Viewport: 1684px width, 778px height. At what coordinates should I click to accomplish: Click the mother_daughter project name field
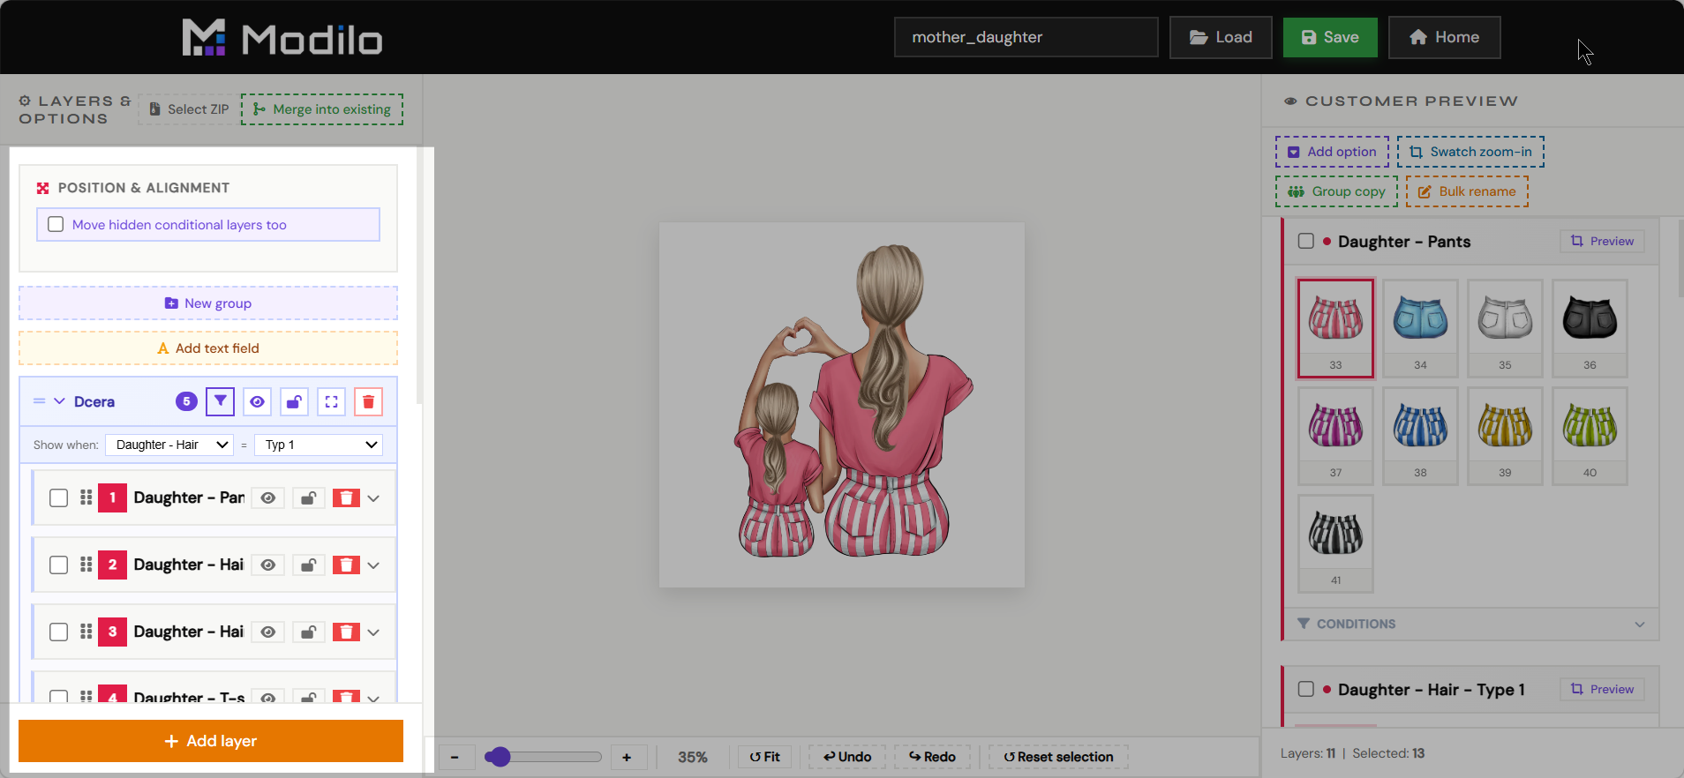tap(1026, 37)
